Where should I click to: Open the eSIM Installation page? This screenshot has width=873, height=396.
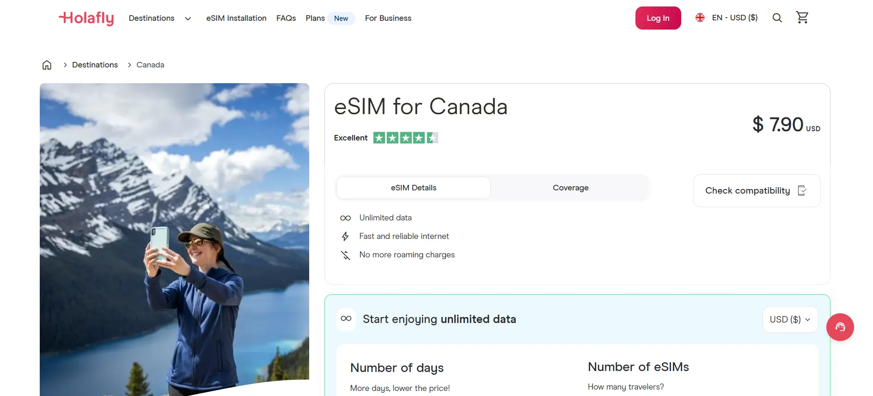pyautogui.click(x=236, y=18)
